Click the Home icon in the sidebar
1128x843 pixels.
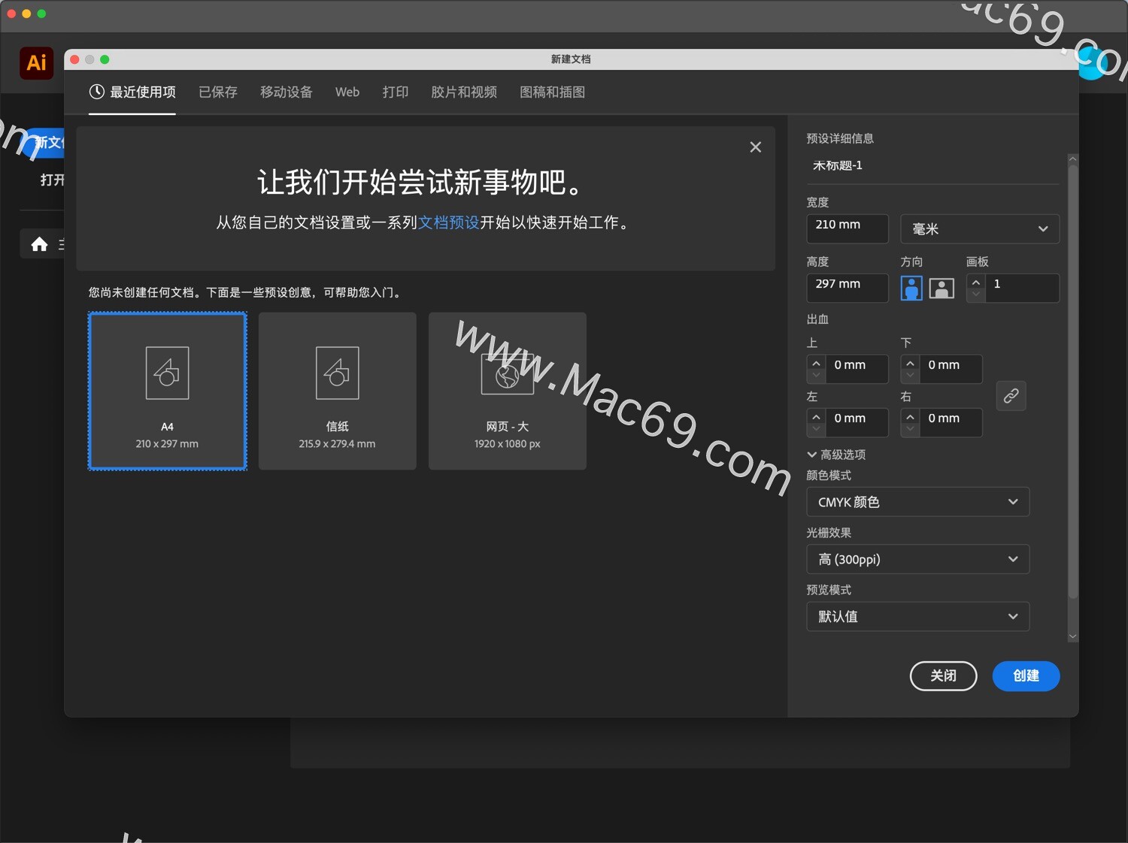[x=38, y=243]
